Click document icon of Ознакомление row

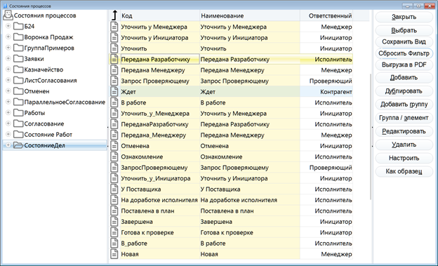(114, 157)
